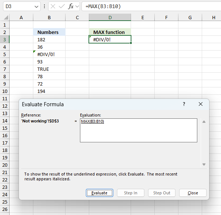Click the evaluation scrollbar up arrow
Image resolution: width=221 pixels, height=215 pixels.
(x=204, y=122)
